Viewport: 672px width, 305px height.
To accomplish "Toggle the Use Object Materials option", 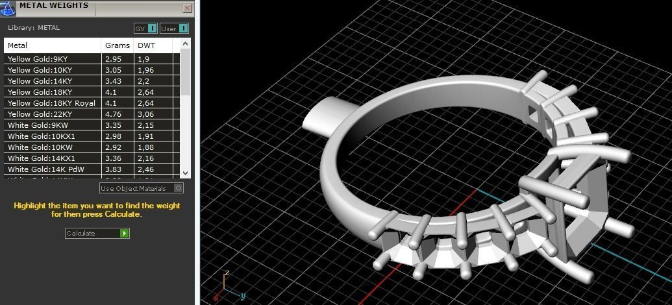I will tap(142, 188).
